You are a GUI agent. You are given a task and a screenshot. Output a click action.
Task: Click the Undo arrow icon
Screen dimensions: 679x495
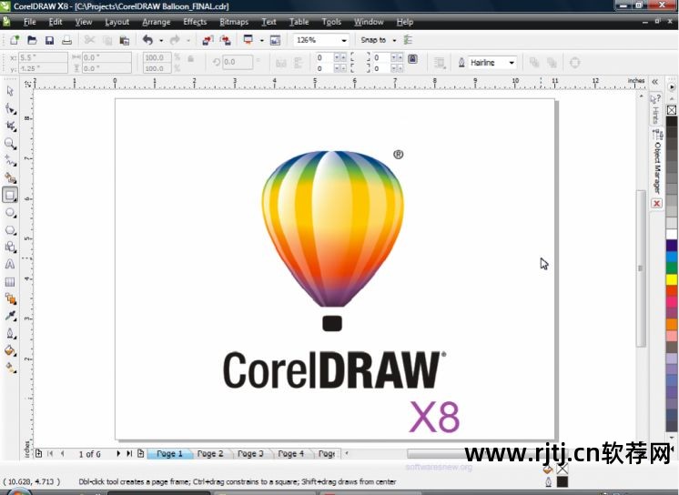tap(147, 40)
